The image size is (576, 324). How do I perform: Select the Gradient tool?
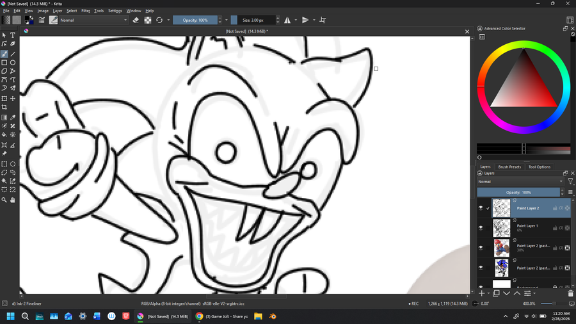pyautogui.click(x=4, y=118)
